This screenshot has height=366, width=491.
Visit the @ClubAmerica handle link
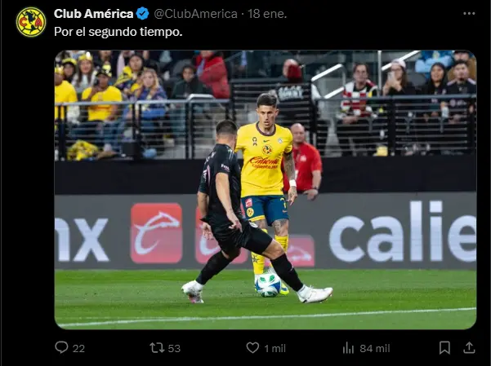pyautogui.click(x=196, y=14)
